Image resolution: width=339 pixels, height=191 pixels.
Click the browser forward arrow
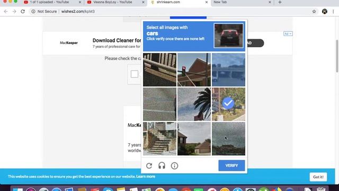[x=14, y=12]
